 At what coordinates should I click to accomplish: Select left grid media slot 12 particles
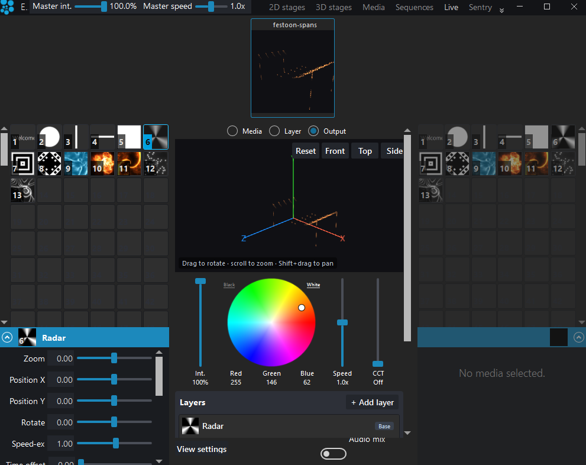click(x=156, y=163)
